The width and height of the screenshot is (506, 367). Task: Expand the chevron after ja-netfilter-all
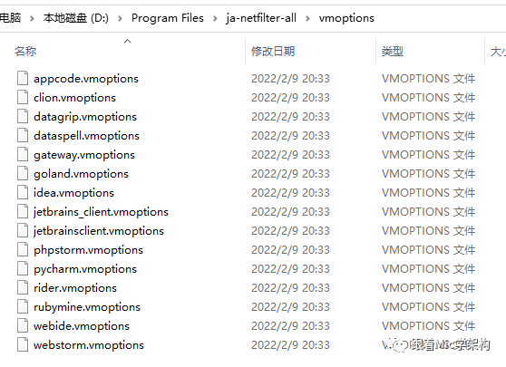(307, 19)
